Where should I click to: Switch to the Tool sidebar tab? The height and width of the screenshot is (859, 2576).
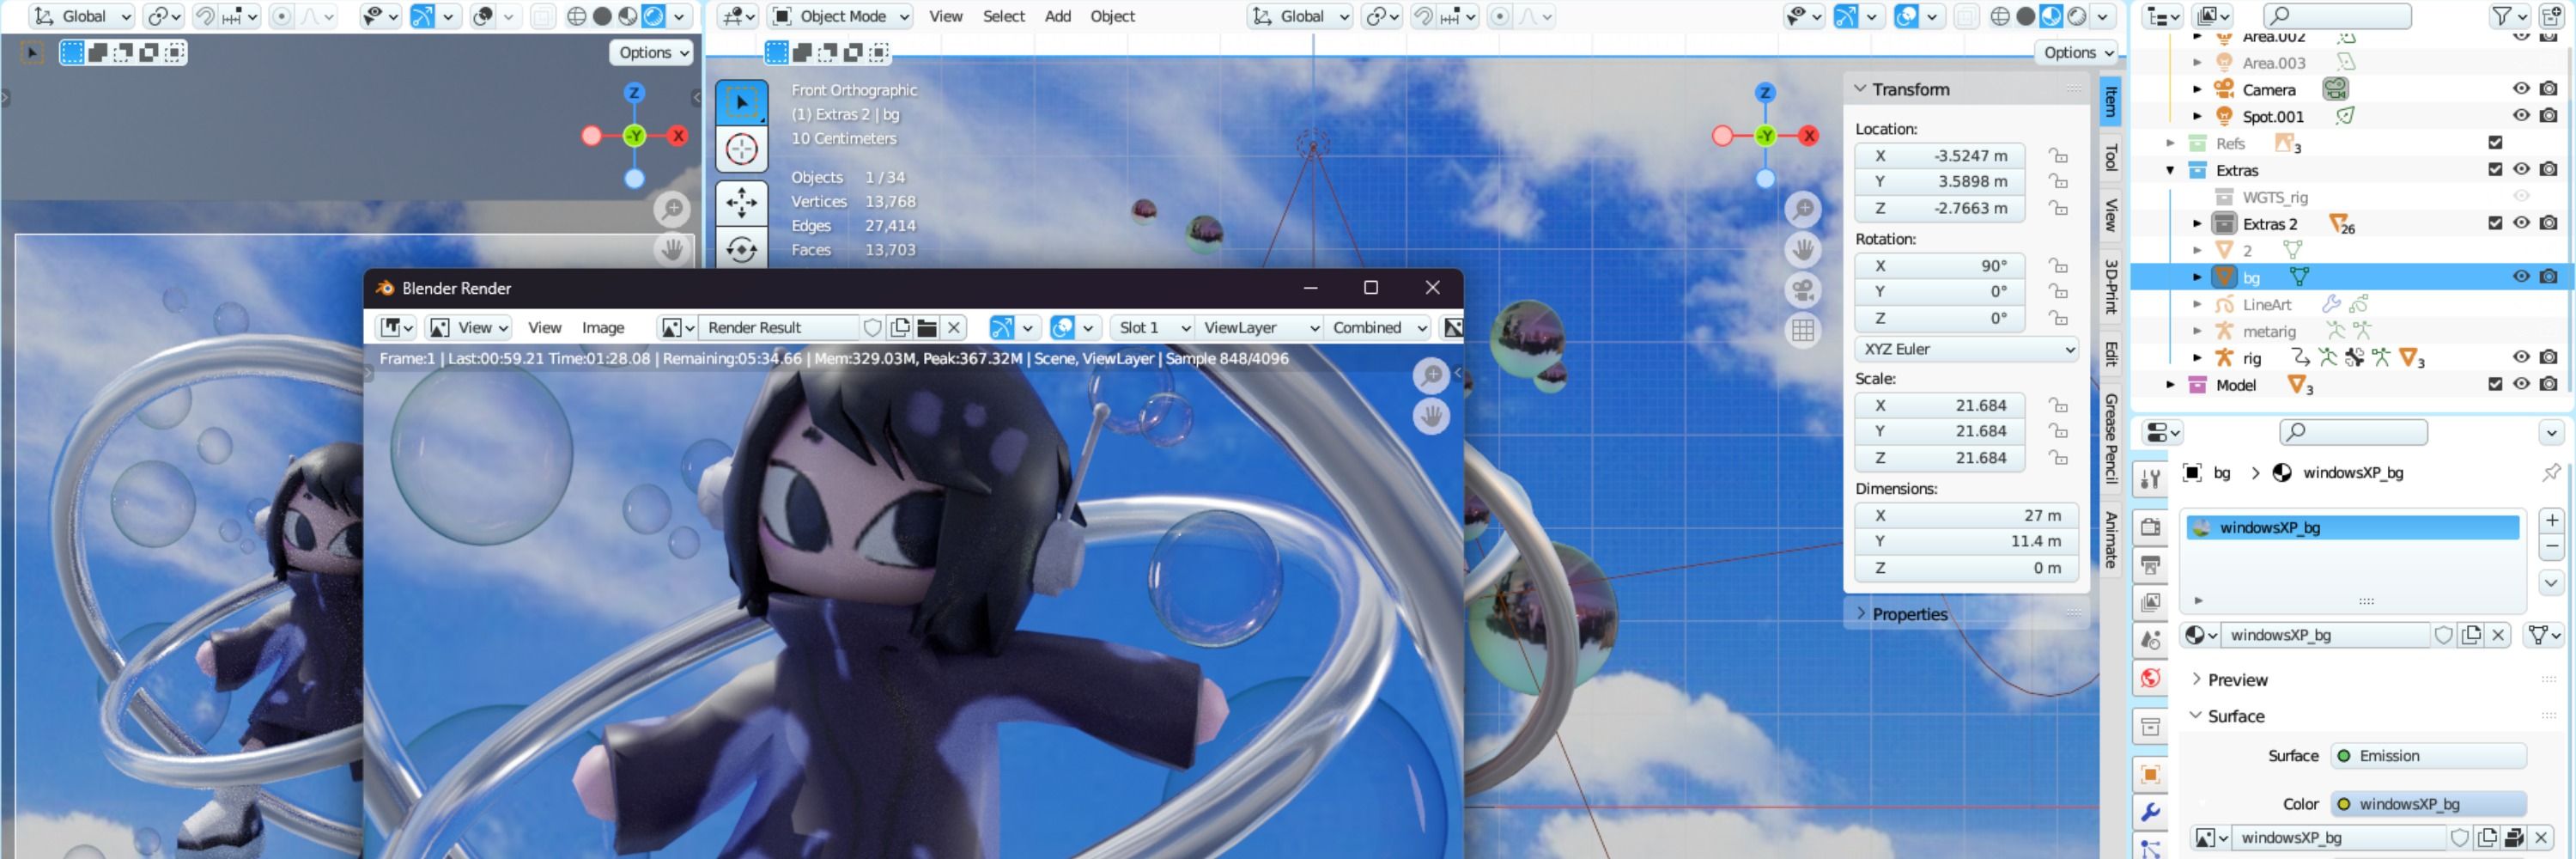[2110, 158]
